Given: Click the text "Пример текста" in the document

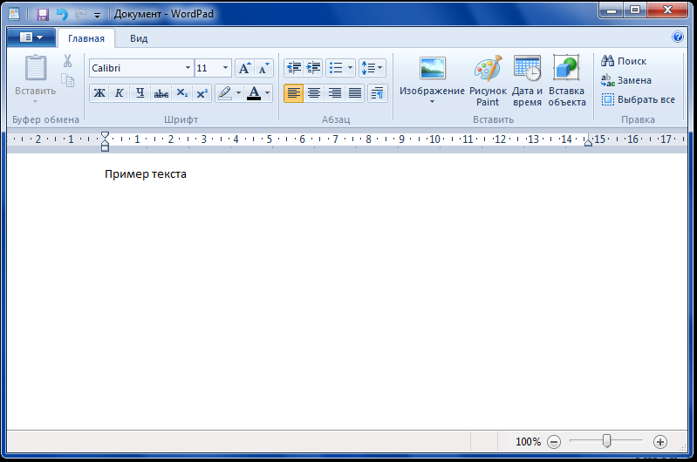Looking at the screenshot, I should [x=146, y=174].
